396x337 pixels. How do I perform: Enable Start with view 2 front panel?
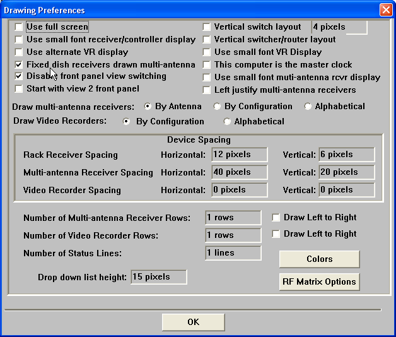(19, 89)
